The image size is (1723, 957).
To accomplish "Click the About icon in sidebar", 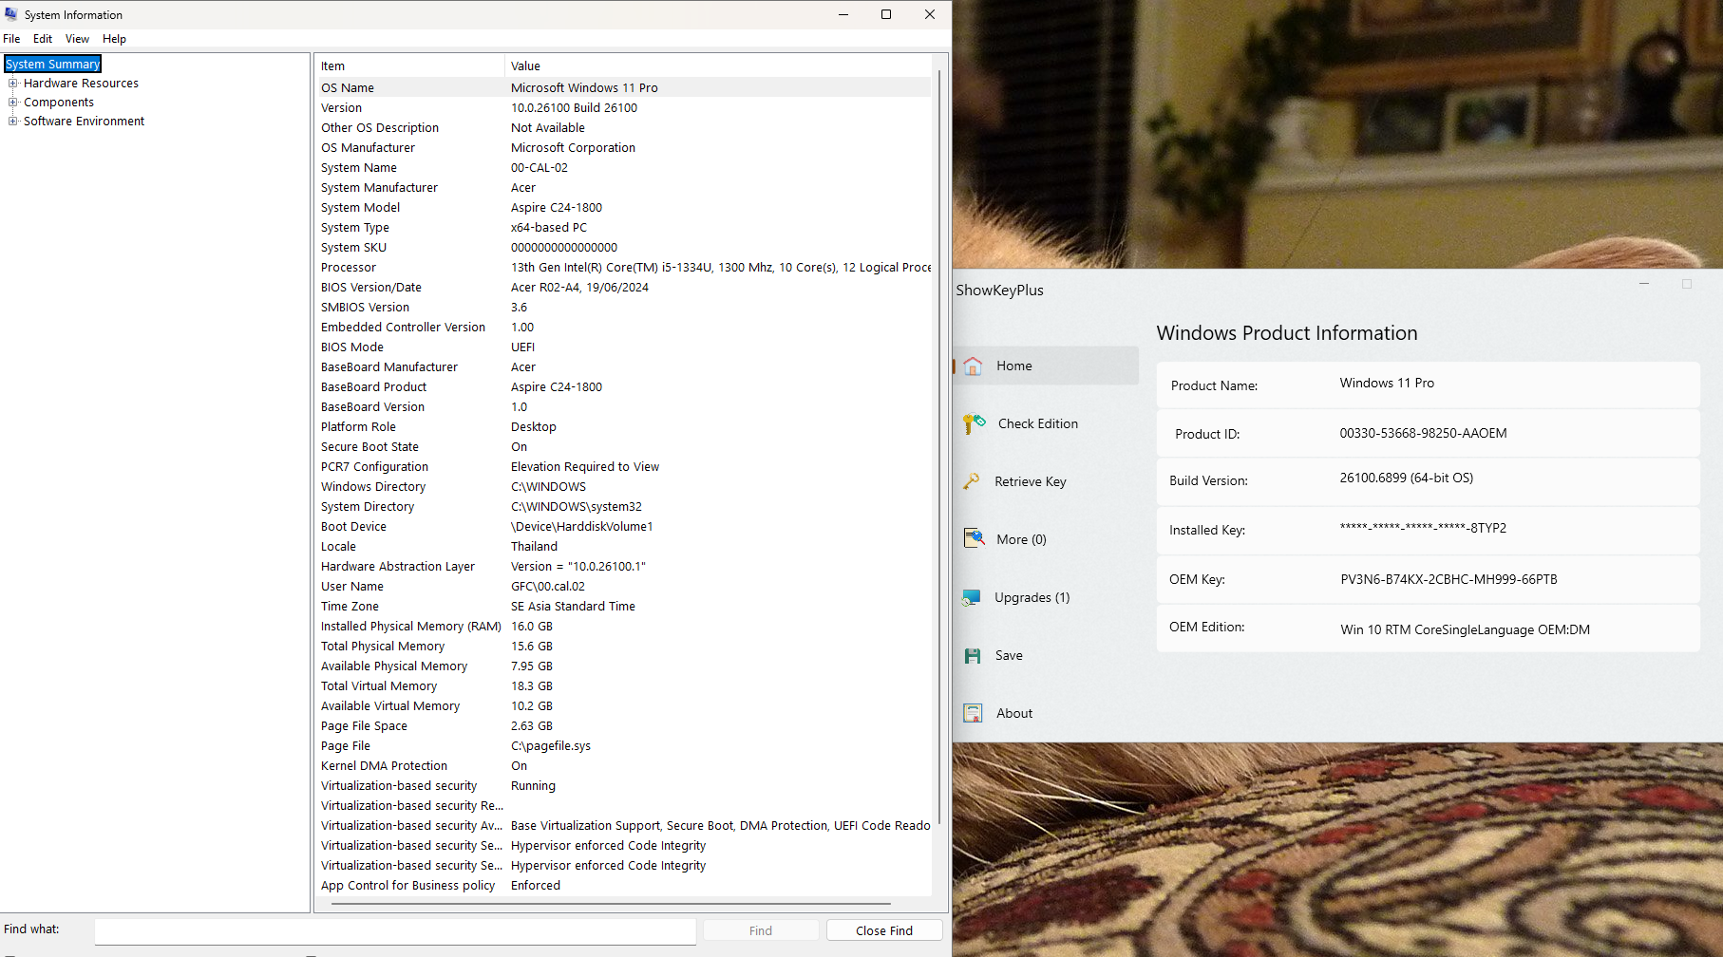I will pos(973,713).
